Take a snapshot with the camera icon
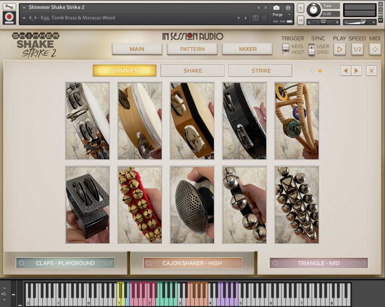The width and height of the screenshot is (385, 307). point(276,8)
